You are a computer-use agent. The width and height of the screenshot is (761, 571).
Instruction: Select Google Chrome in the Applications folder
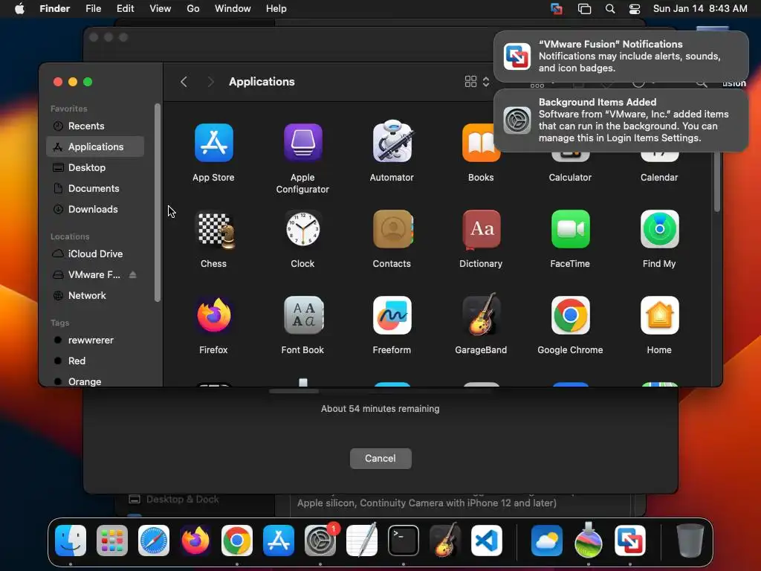coord(570,315)
